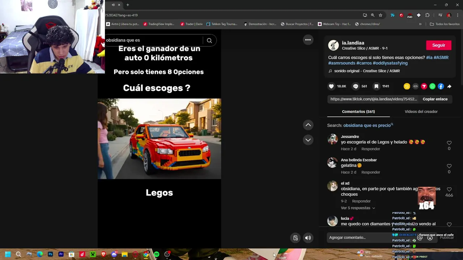The image size is (463, 260).
Task: Open the three-dots video options menu
Action: [x=308, y=40]
